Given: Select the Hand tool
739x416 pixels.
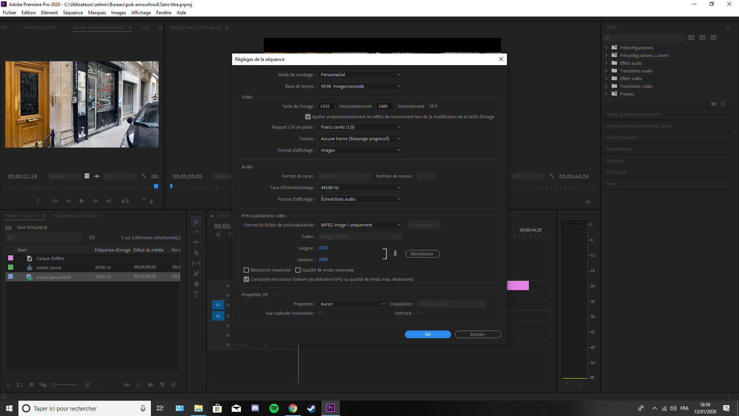Looking at the screenshot, I should 196,284.
